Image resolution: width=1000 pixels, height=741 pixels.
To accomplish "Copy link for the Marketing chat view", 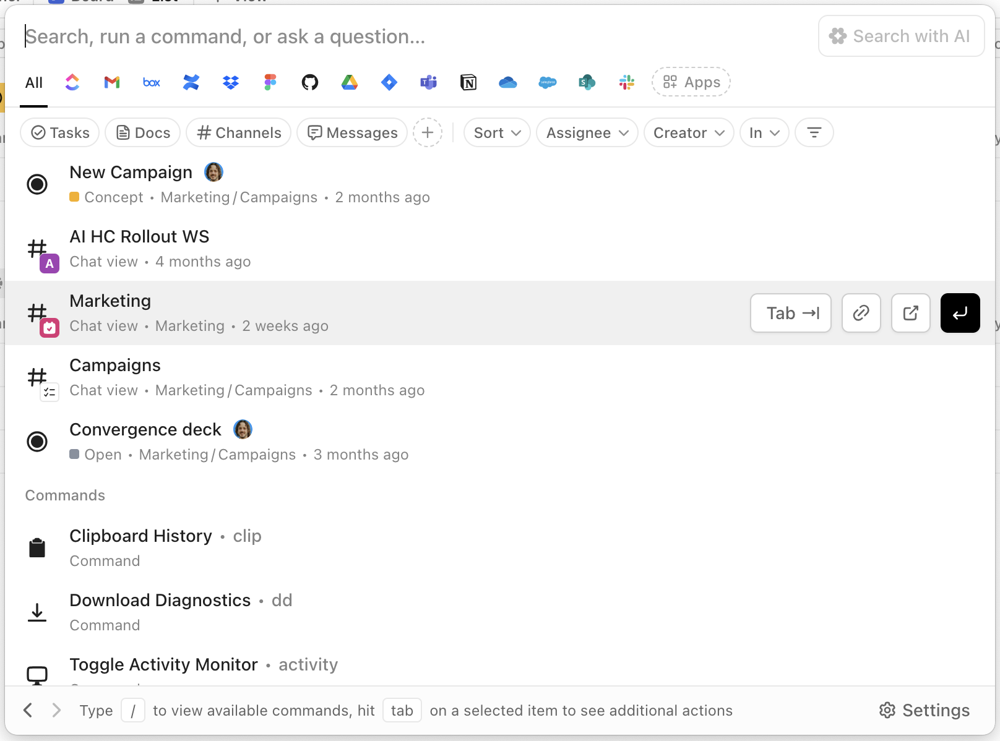I will point(861,313).
